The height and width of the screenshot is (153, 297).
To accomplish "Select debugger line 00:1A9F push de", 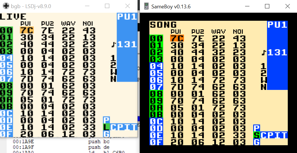I will [61, 147].
